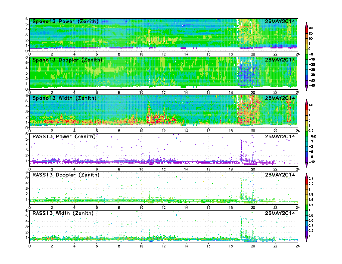Click the -40 label on the top color bar
342x264 pixels.
312,85
